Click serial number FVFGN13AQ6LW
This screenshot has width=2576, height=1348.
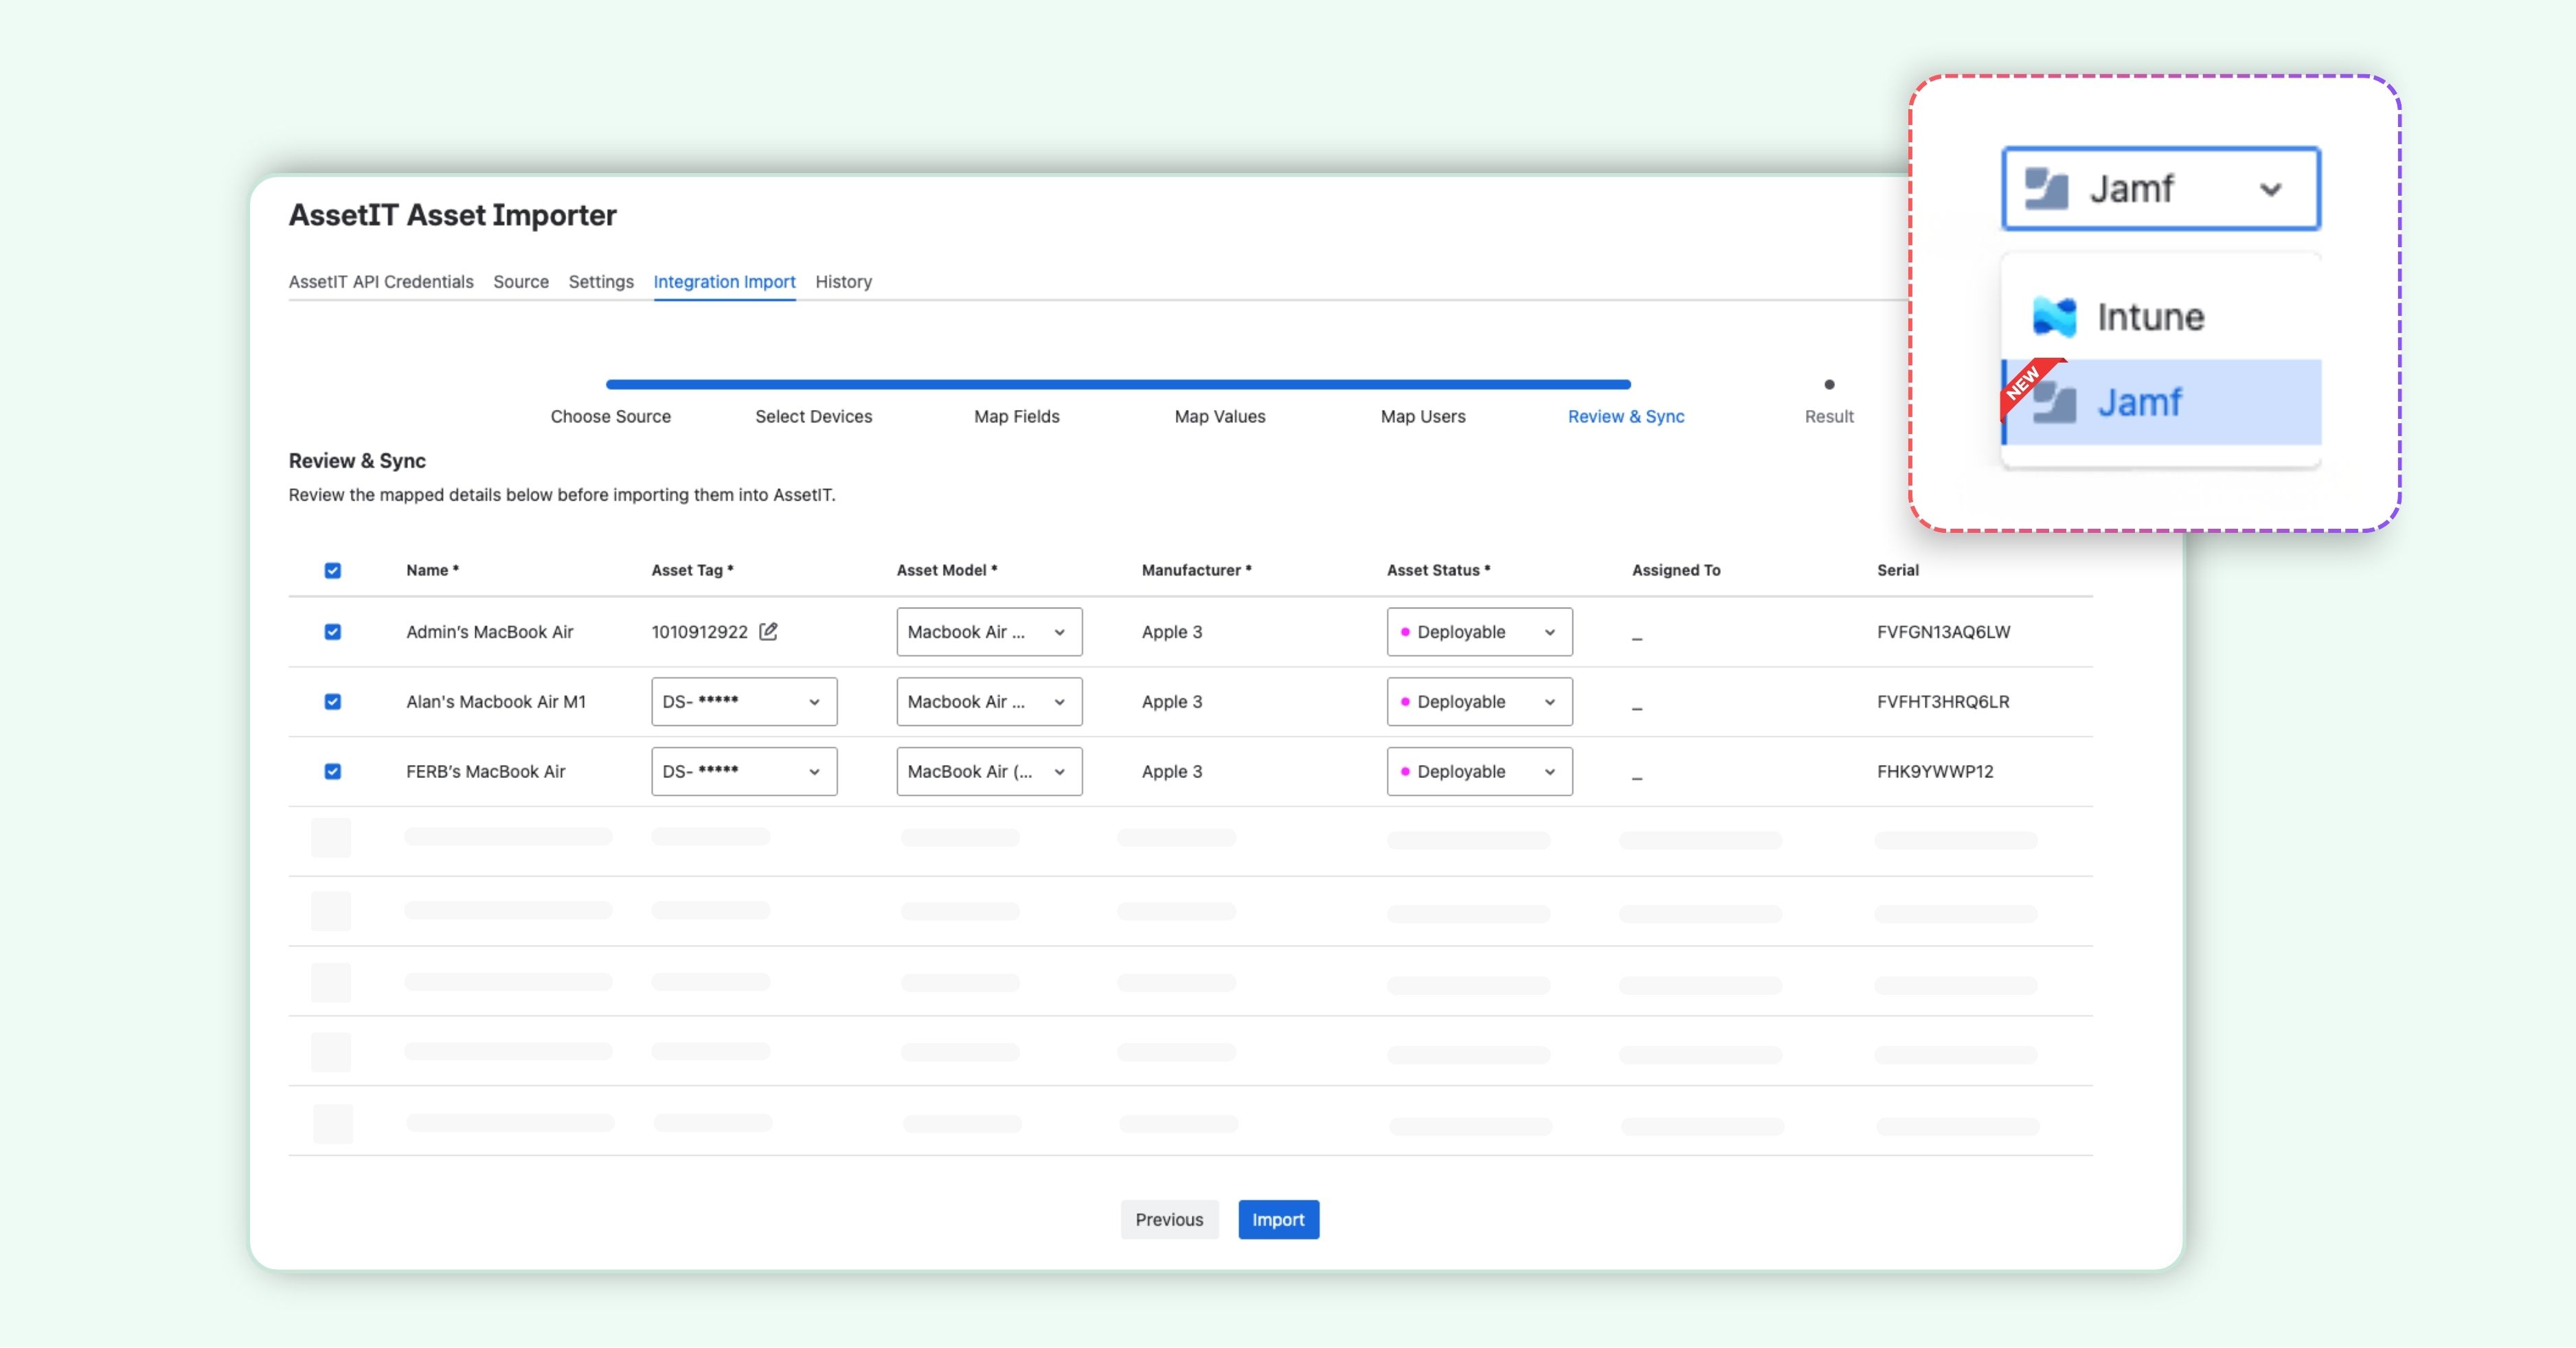pos(1943,632)
